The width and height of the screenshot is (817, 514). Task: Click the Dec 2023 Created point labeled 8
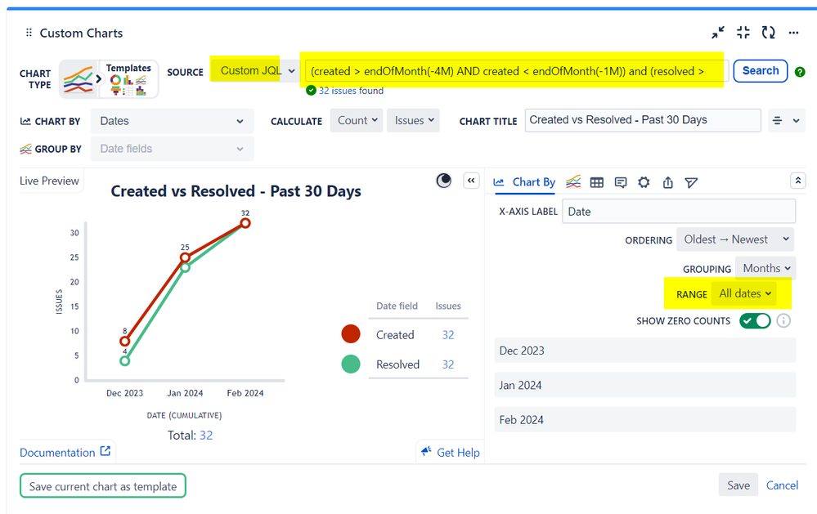(x=124, y=341)
